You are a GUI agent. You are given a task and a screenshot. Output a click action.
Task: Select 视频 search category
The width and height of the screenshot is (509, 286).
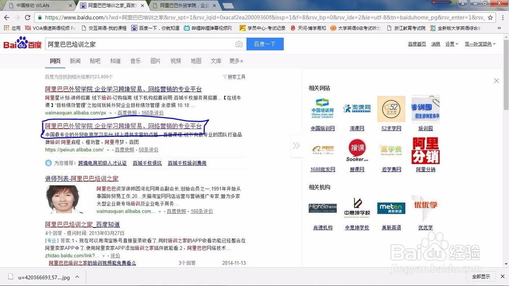(176, 61)
